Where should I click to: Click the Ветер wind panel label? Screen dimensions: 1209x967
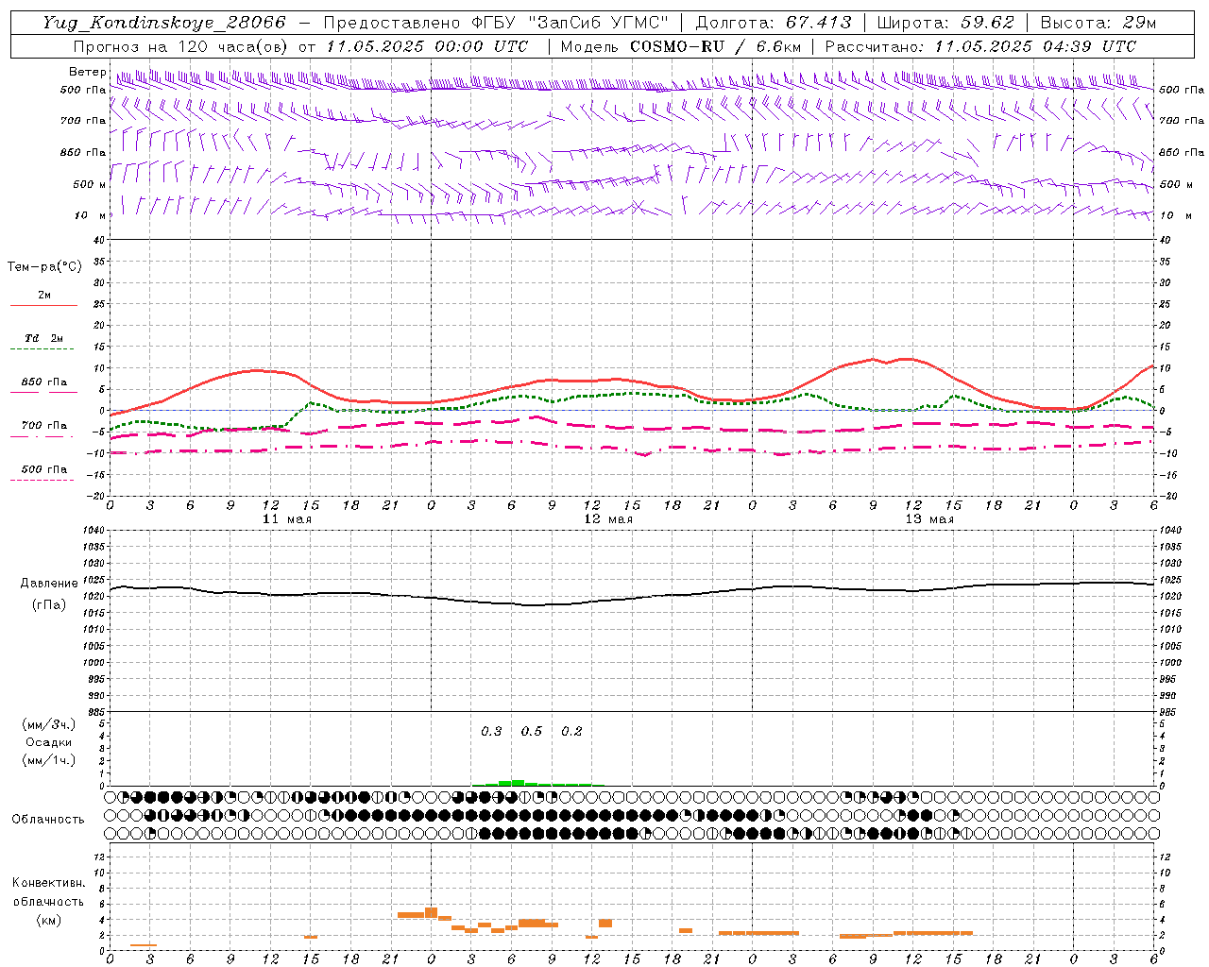(87, 72)
